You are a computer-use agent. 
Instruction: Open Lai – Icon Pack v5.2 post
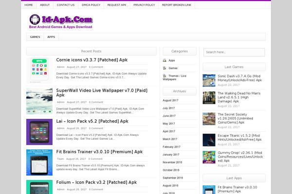[92, 121]
